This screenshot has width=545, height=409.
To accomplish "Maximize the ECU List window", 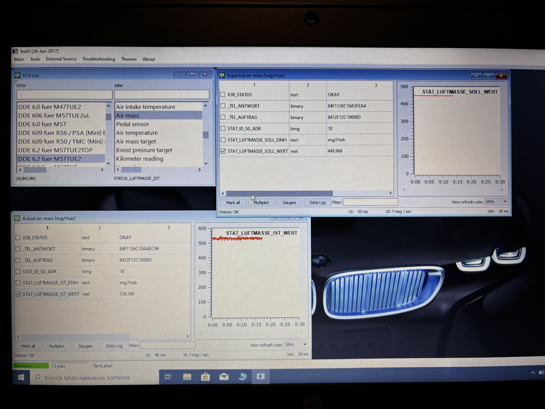I will (192, 75).
